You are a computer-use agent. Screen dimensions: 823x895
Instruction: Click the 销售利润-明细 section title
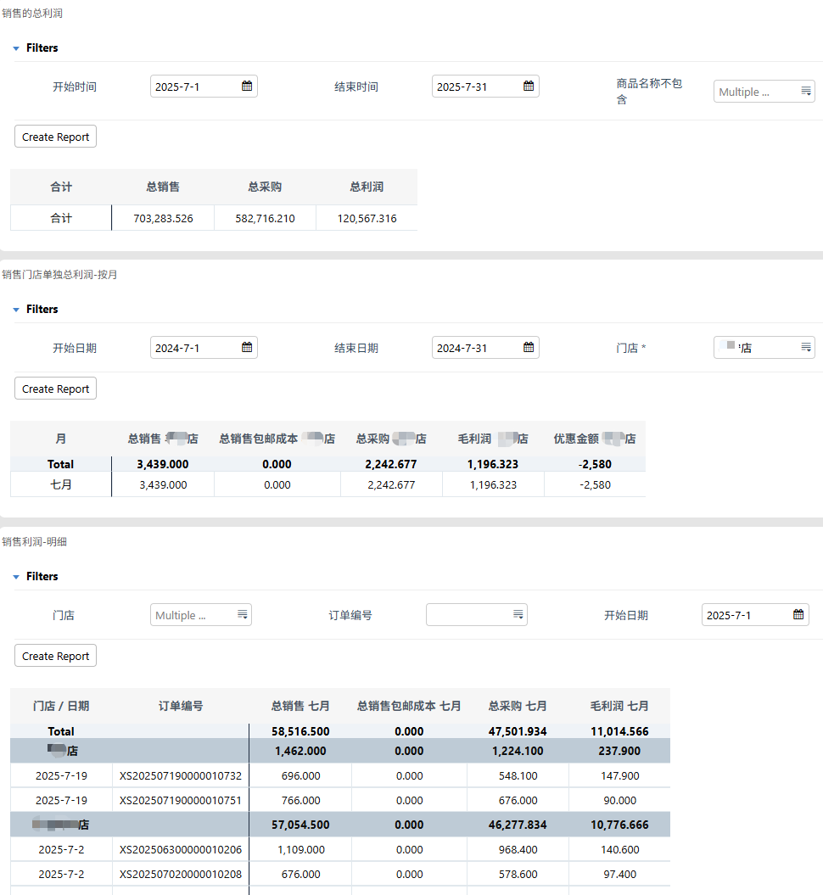click(x=34, y=542)
